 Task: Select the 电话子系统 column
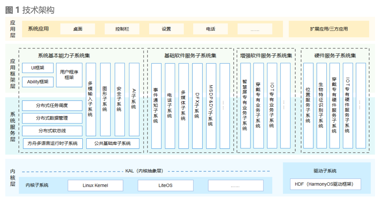point(170,106)
